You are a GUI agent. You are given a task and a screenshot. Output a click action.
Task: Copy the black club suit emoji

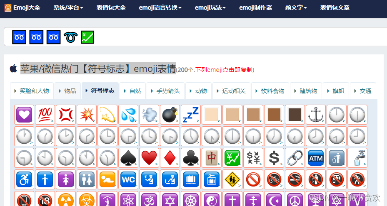point(190,158)
